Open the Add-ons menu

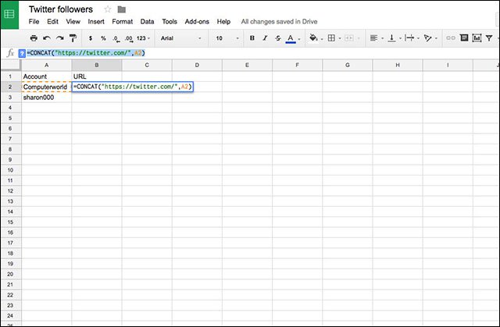point(197,22)
